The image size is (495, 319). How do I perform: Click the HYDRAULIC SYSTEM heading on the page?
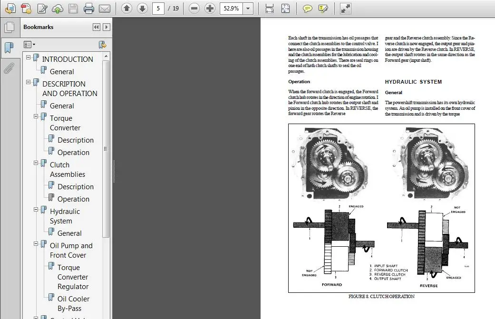(x=413, y=82)
